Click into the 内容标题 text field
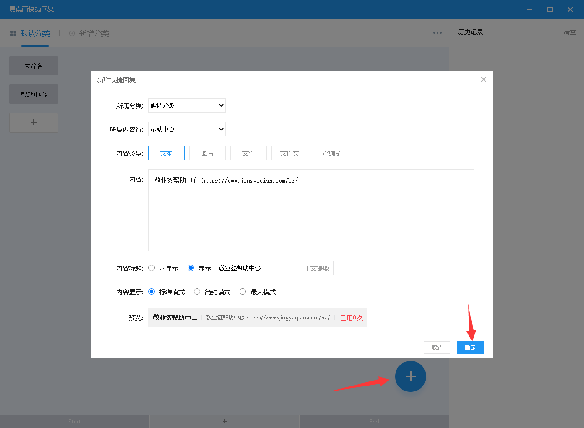Image resolution: width=584 pixels, height=428 pixels. [x=254, y=268]
